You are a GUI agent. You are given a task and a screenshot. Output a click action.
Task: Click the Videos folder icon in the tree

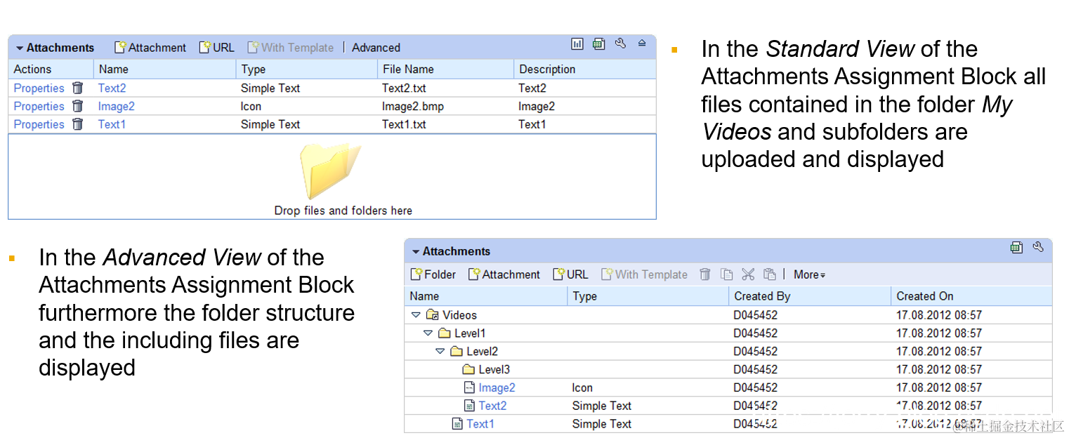point(433,315)
